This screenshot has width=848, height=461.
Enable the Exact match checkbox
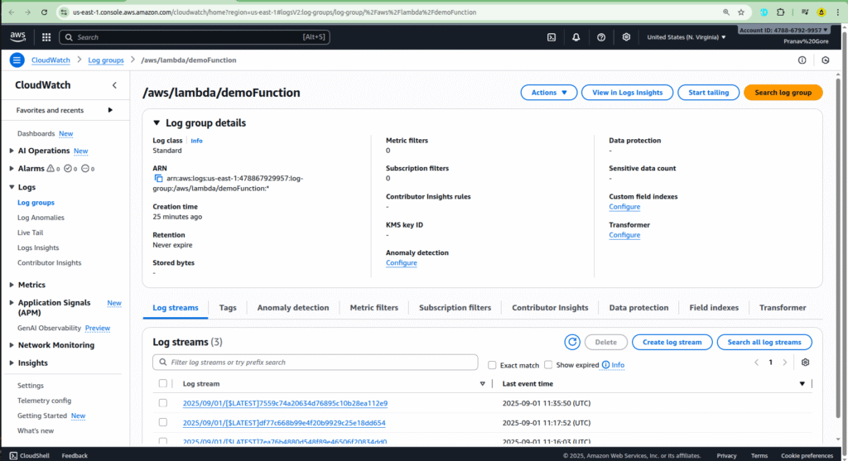(492, 365)
